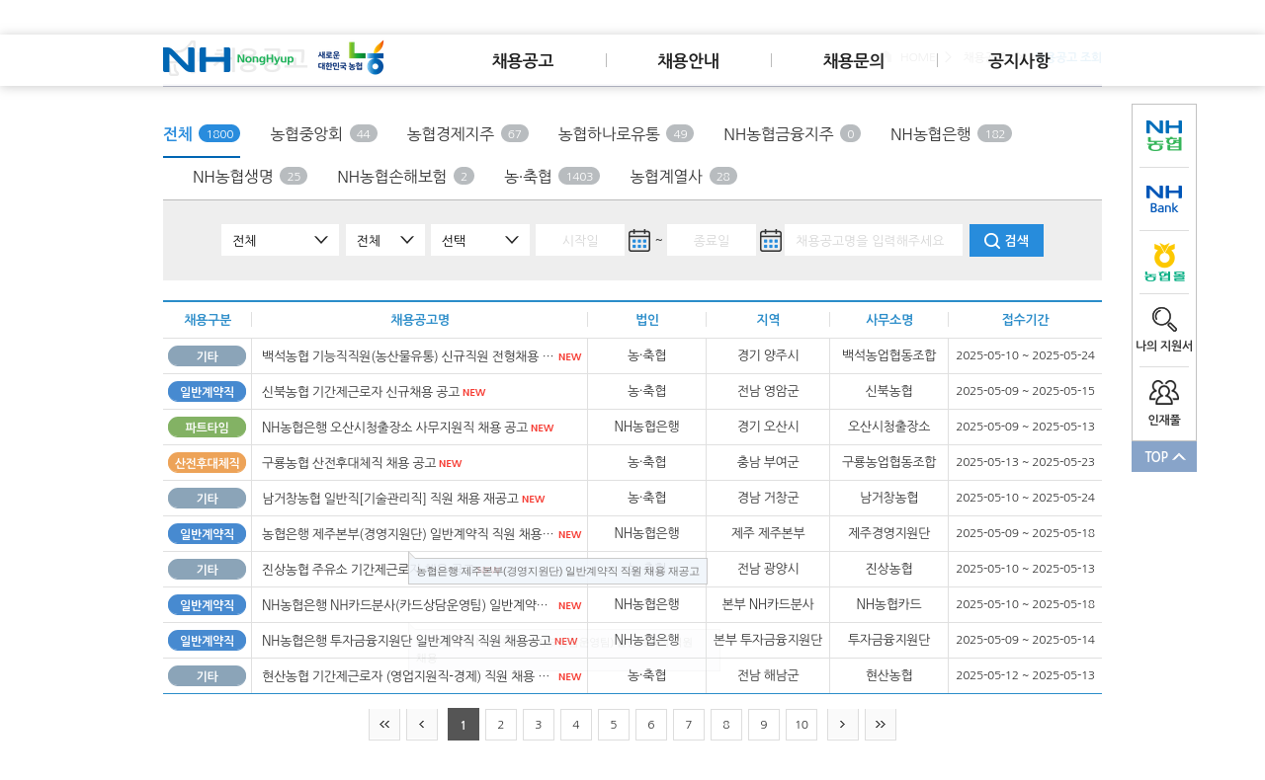Go to page 5
The width and height of the screenshot is (1265, 780).
tap(614, 725)
